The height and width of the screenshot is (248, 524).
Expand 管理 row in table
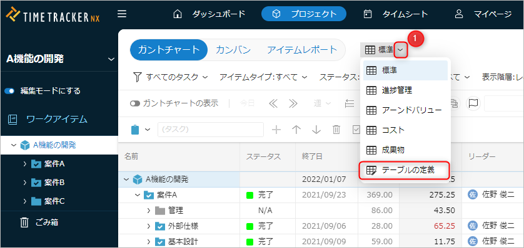pos(149,211)
